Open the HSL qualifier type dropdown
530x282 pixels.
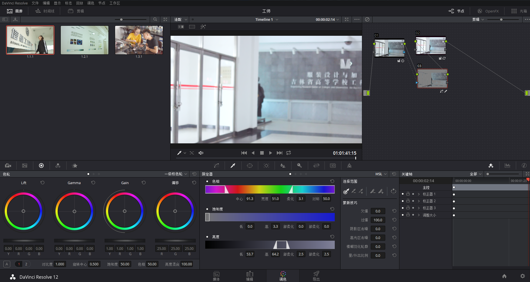point(381,174)
